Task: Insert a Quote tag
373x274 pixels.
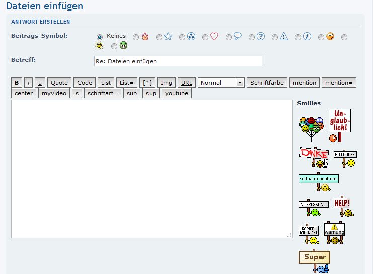Action: coord(59,83)
